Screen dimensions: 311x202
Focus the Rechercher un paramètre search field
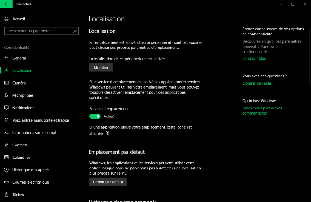coord(39,31)
